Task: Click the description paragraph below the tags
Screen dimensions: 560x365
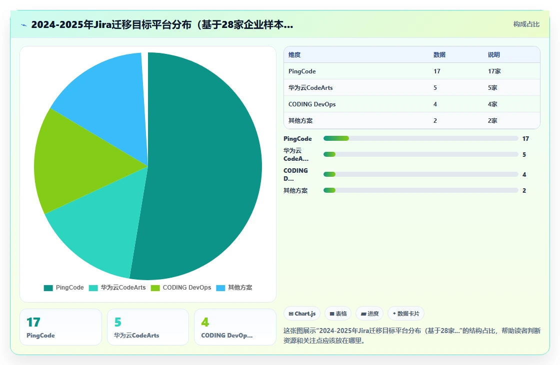Action: (x=412, y=336)
